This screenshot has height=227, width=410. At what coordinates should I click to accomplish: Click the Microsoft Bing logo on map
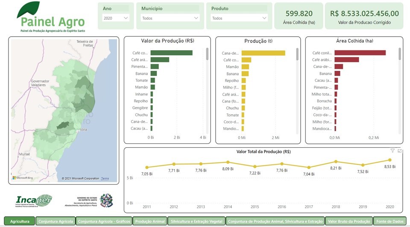pos(21,178)
